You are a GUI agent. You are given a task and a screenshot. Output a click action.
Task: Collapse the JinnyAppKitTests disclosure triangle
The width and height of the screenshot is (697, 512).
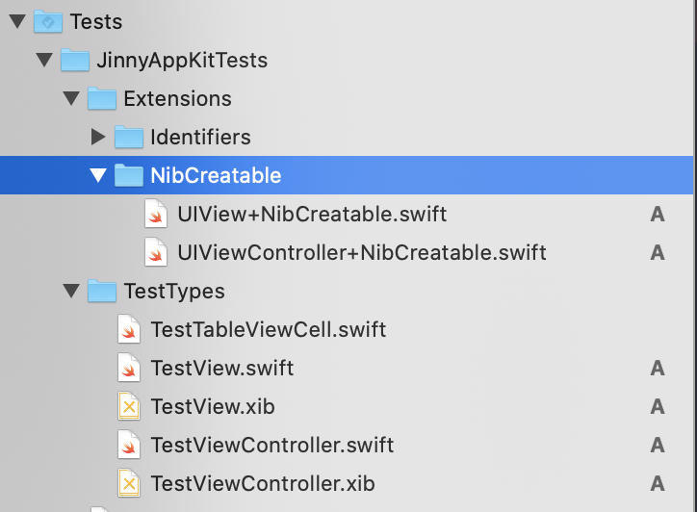tap(44, 60)
